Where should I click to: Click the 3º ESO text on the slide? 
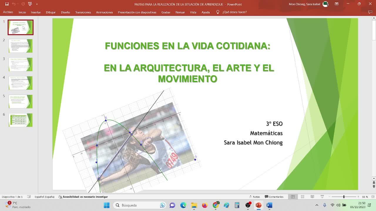point(274,124)
